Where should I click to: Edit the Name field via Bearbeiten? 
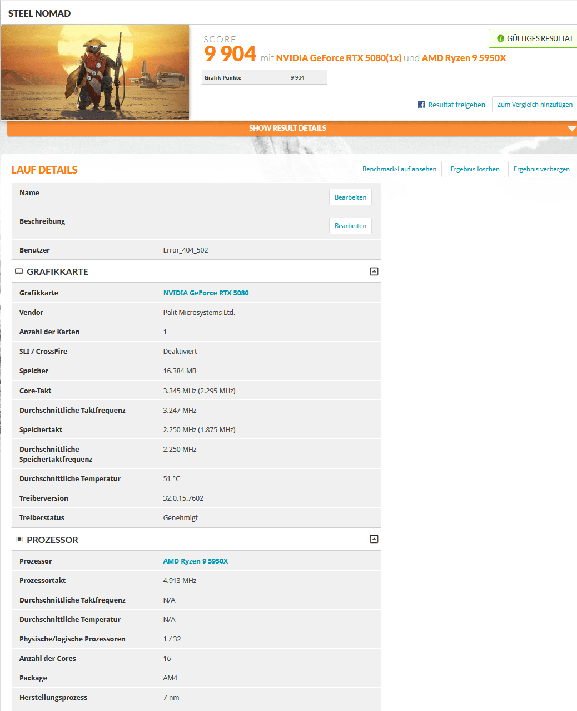(x=350, y=197)
